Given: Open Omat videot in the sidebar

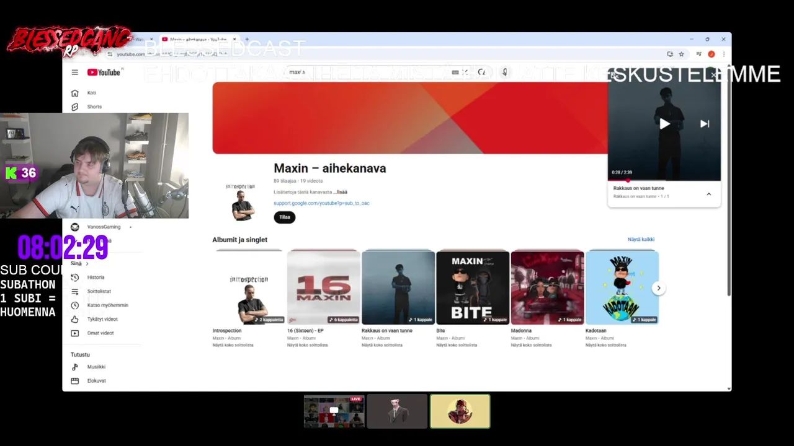Looking at the screenshot, I should tap(102, 333).
